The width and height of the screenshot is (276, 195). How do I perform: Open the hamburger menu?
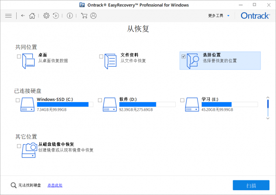8,16
